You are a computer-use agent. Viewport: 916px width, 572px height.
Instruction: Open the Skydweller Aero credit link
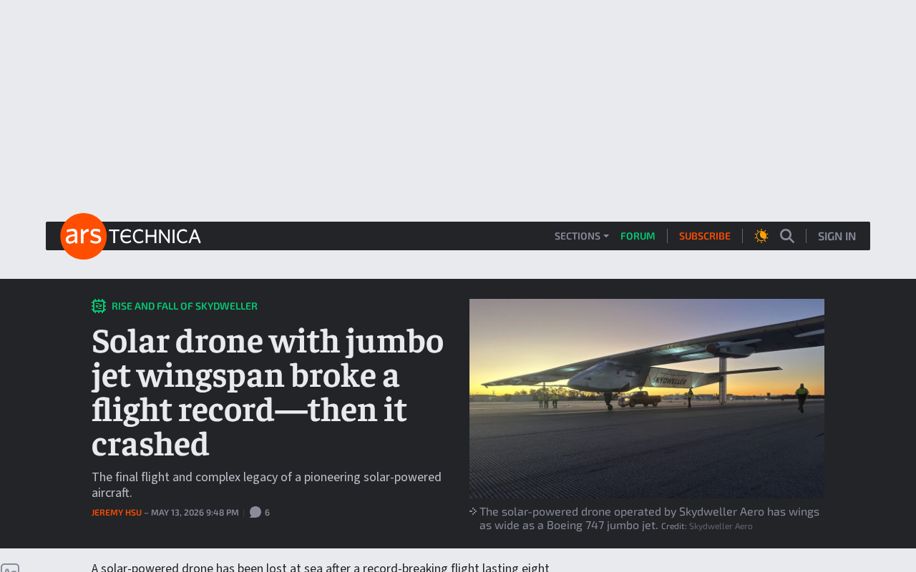pyautogui.click(x=721, y=526)
